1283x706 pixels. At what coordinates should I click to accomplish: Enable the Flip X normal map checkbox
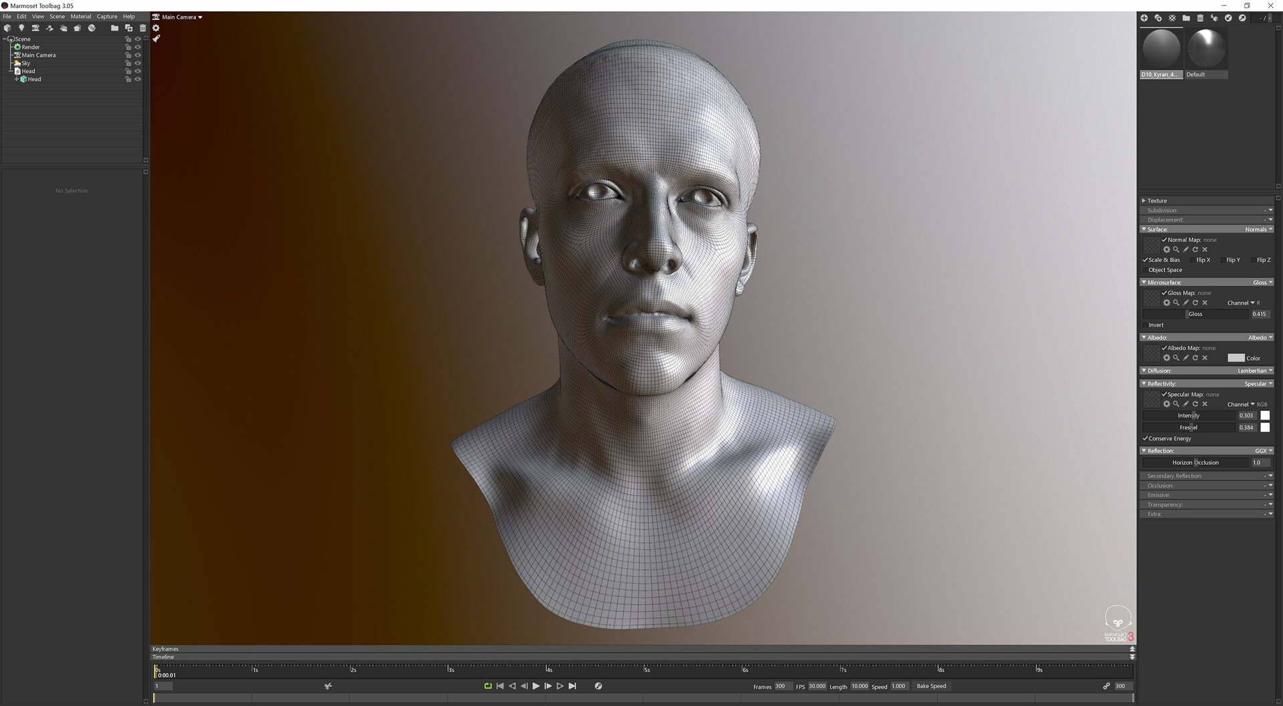coord(1193,260)
